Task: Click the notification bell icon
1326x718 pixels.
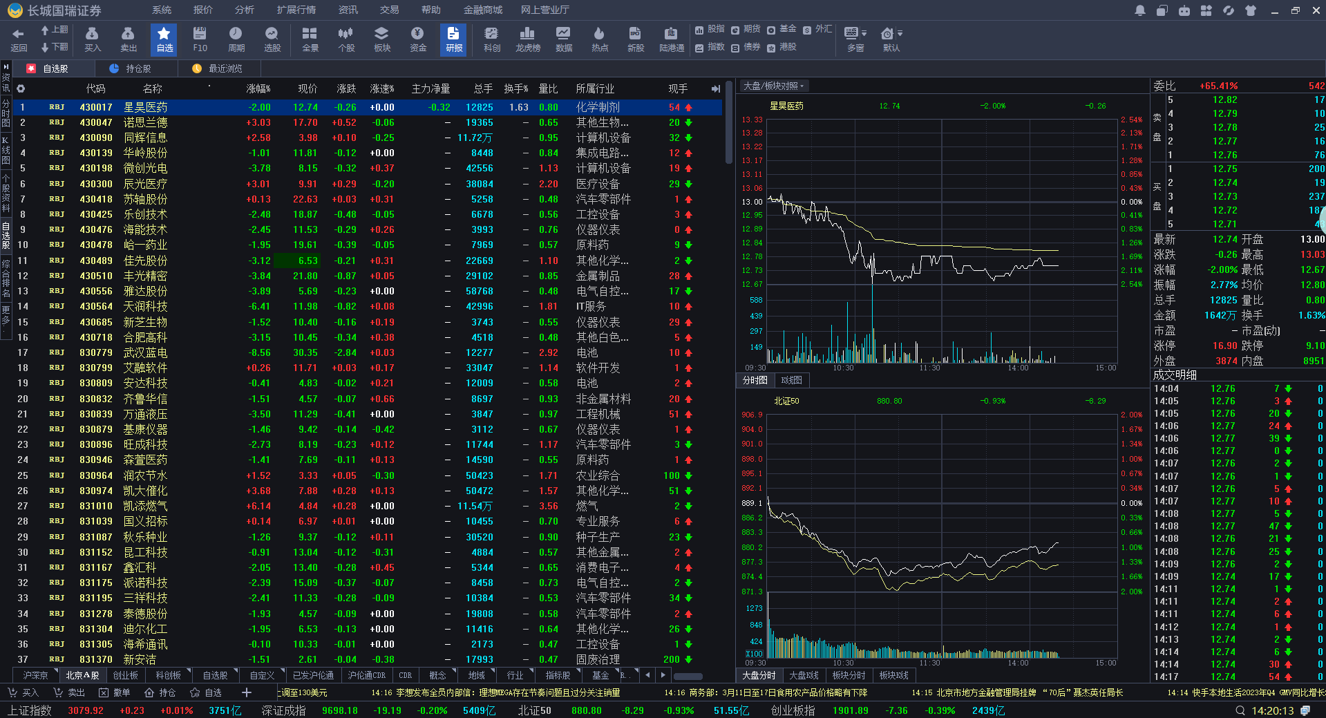Action: (x=1140, y=10)
